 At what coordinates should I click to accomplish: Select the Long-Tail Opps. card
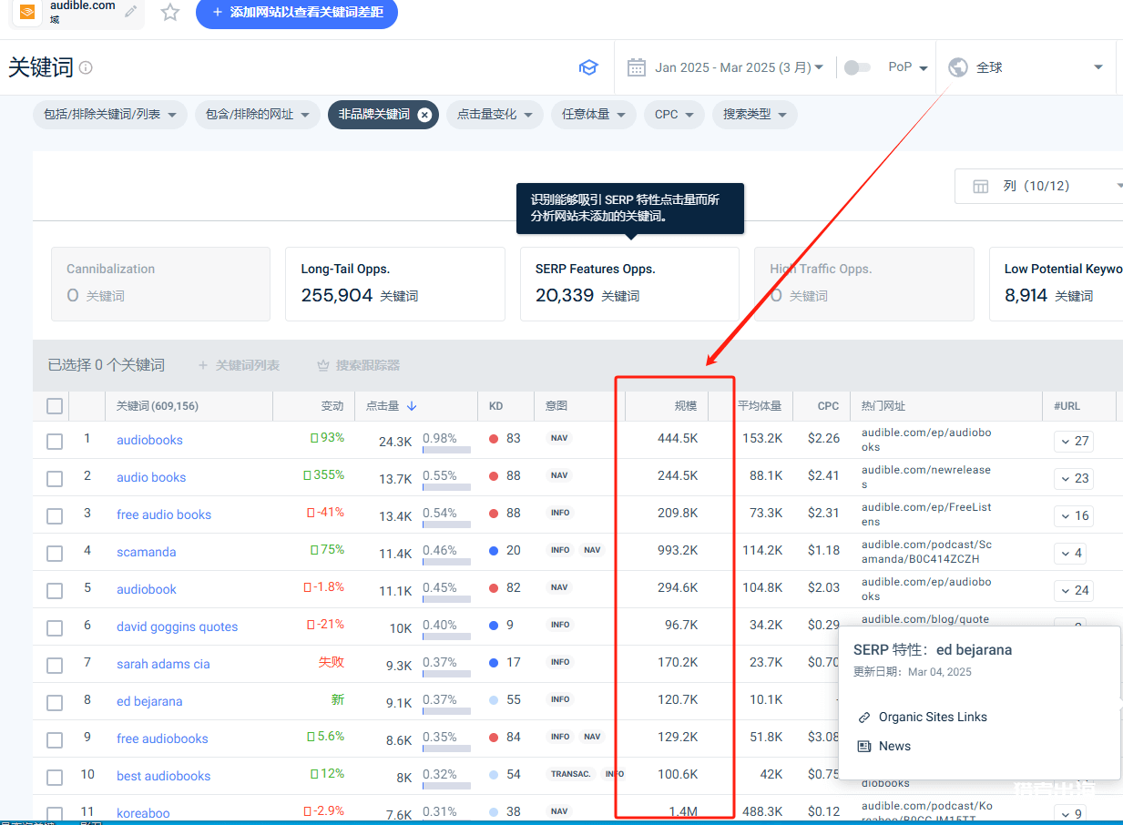pyautogui.click(x=395, y=284)
